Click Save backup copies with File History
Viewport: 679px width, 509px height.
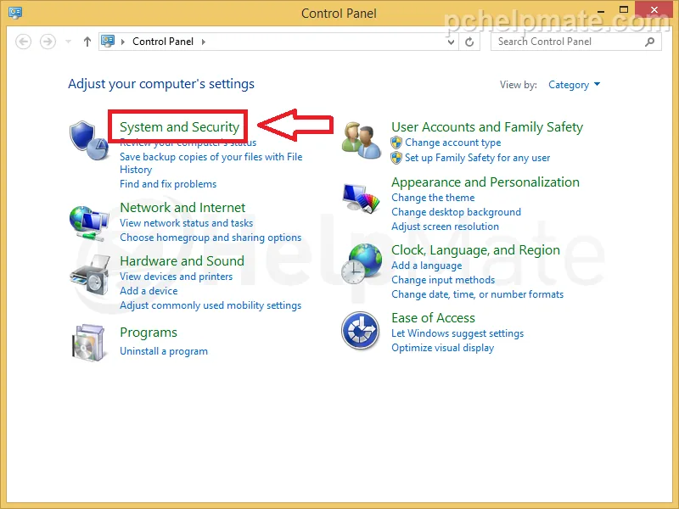point(210,163)
